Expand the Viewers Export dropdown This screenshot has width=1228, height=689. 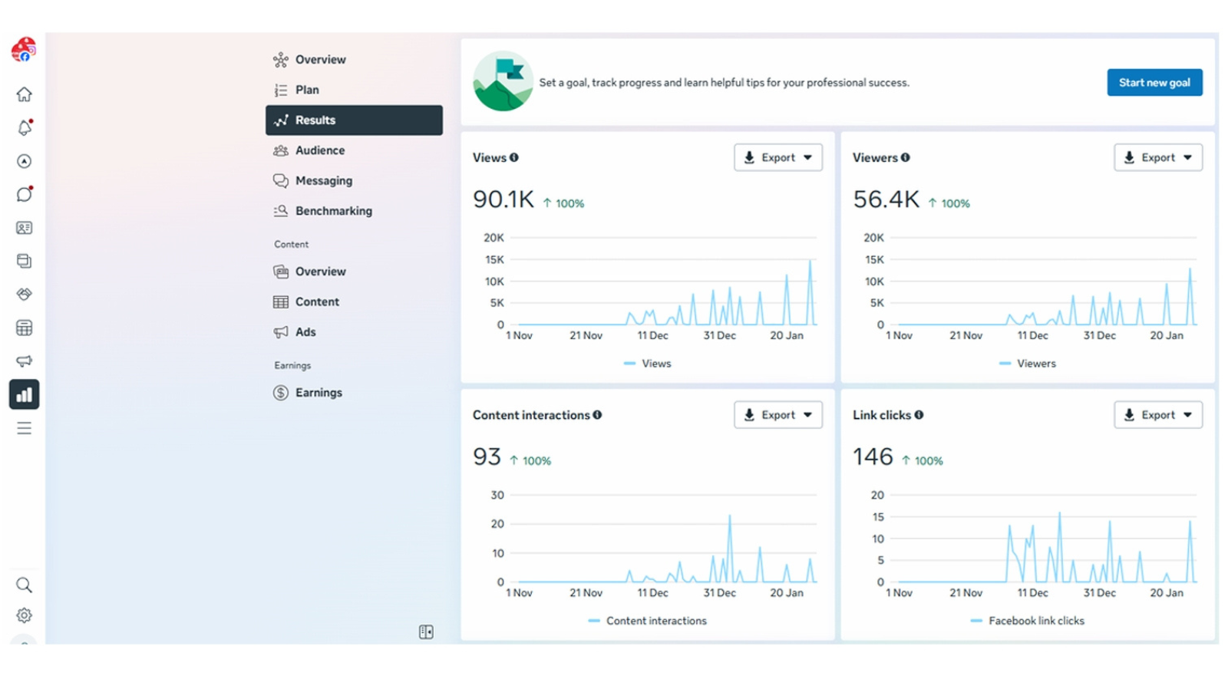pyautogui.click(x=1157, y=157)
